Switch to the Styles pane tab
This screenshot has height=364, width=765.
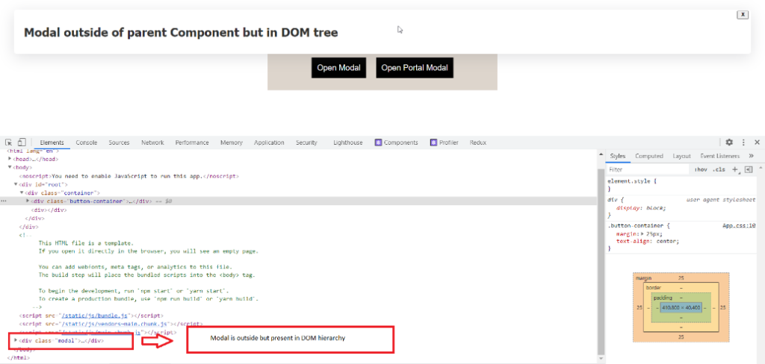[617, 156]
